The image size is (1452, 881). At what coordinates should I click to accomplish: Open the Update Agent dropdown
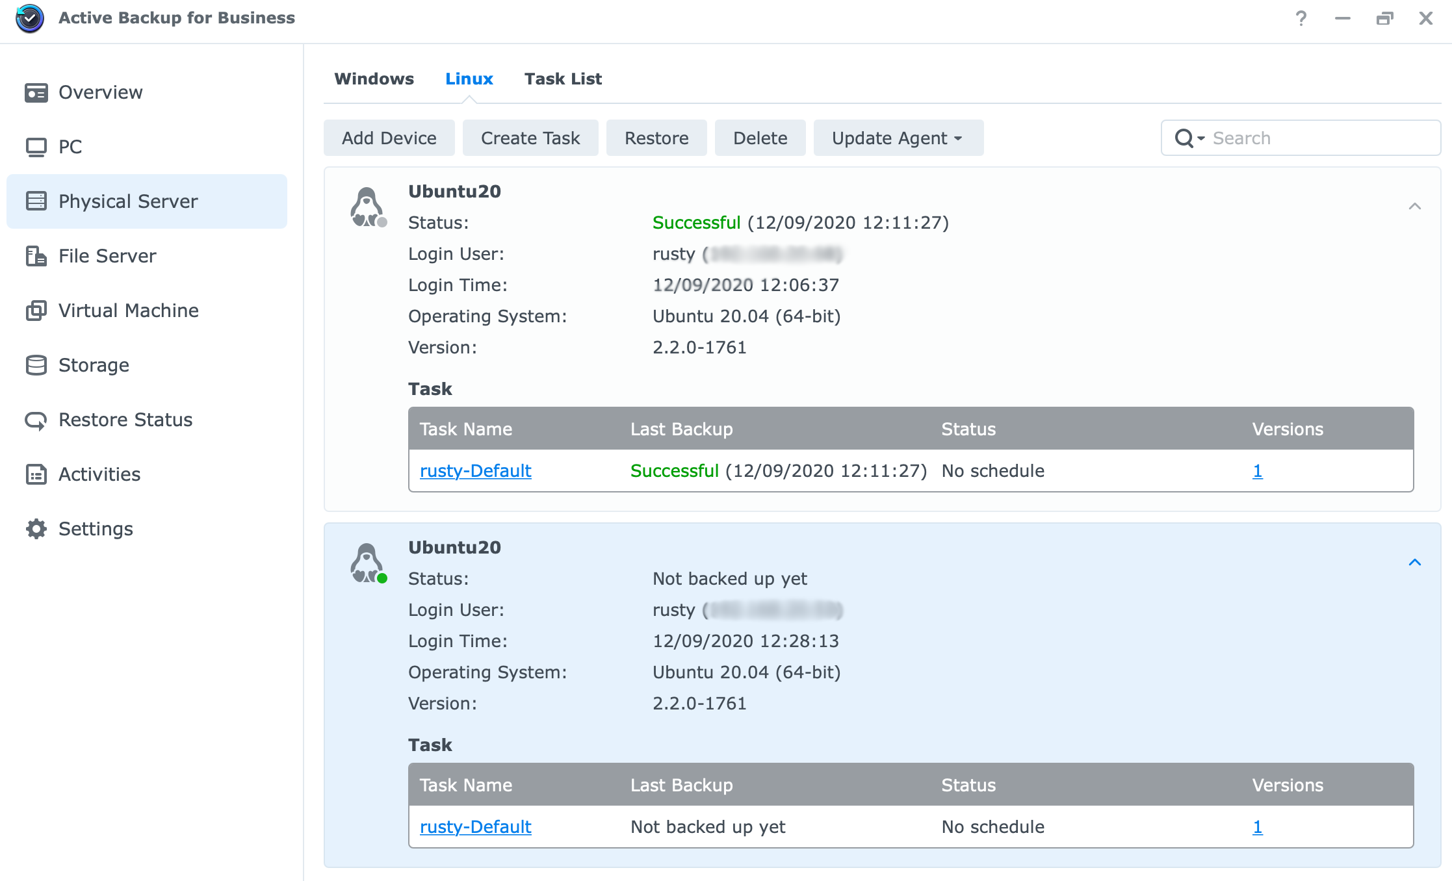(x=898, y=138)
